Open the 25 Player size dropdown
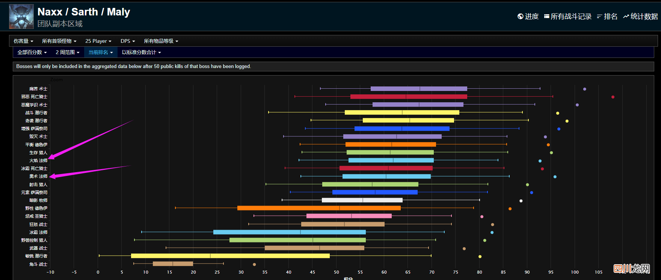 (x=98, y=41)
